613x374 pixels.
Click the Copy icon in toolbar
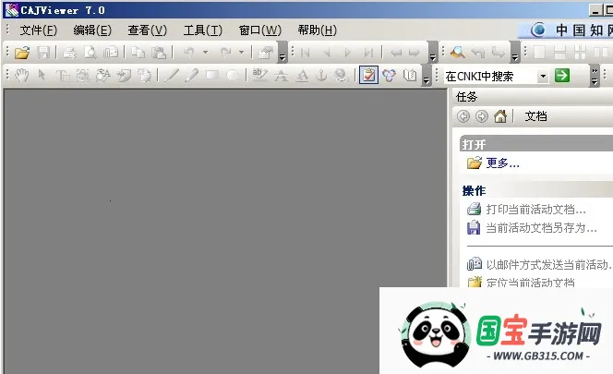click(x=138, y=52)
